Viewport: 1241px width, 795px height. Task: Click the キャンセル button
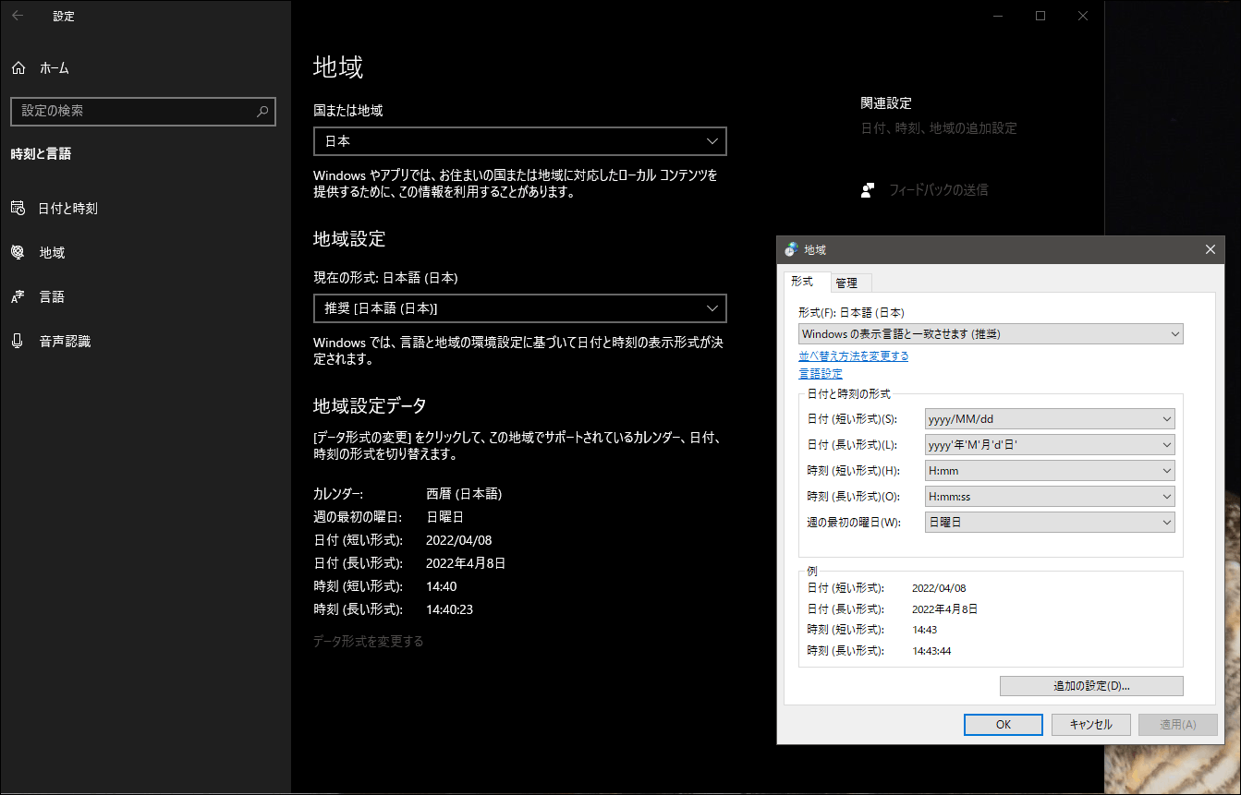(1091, 725)
